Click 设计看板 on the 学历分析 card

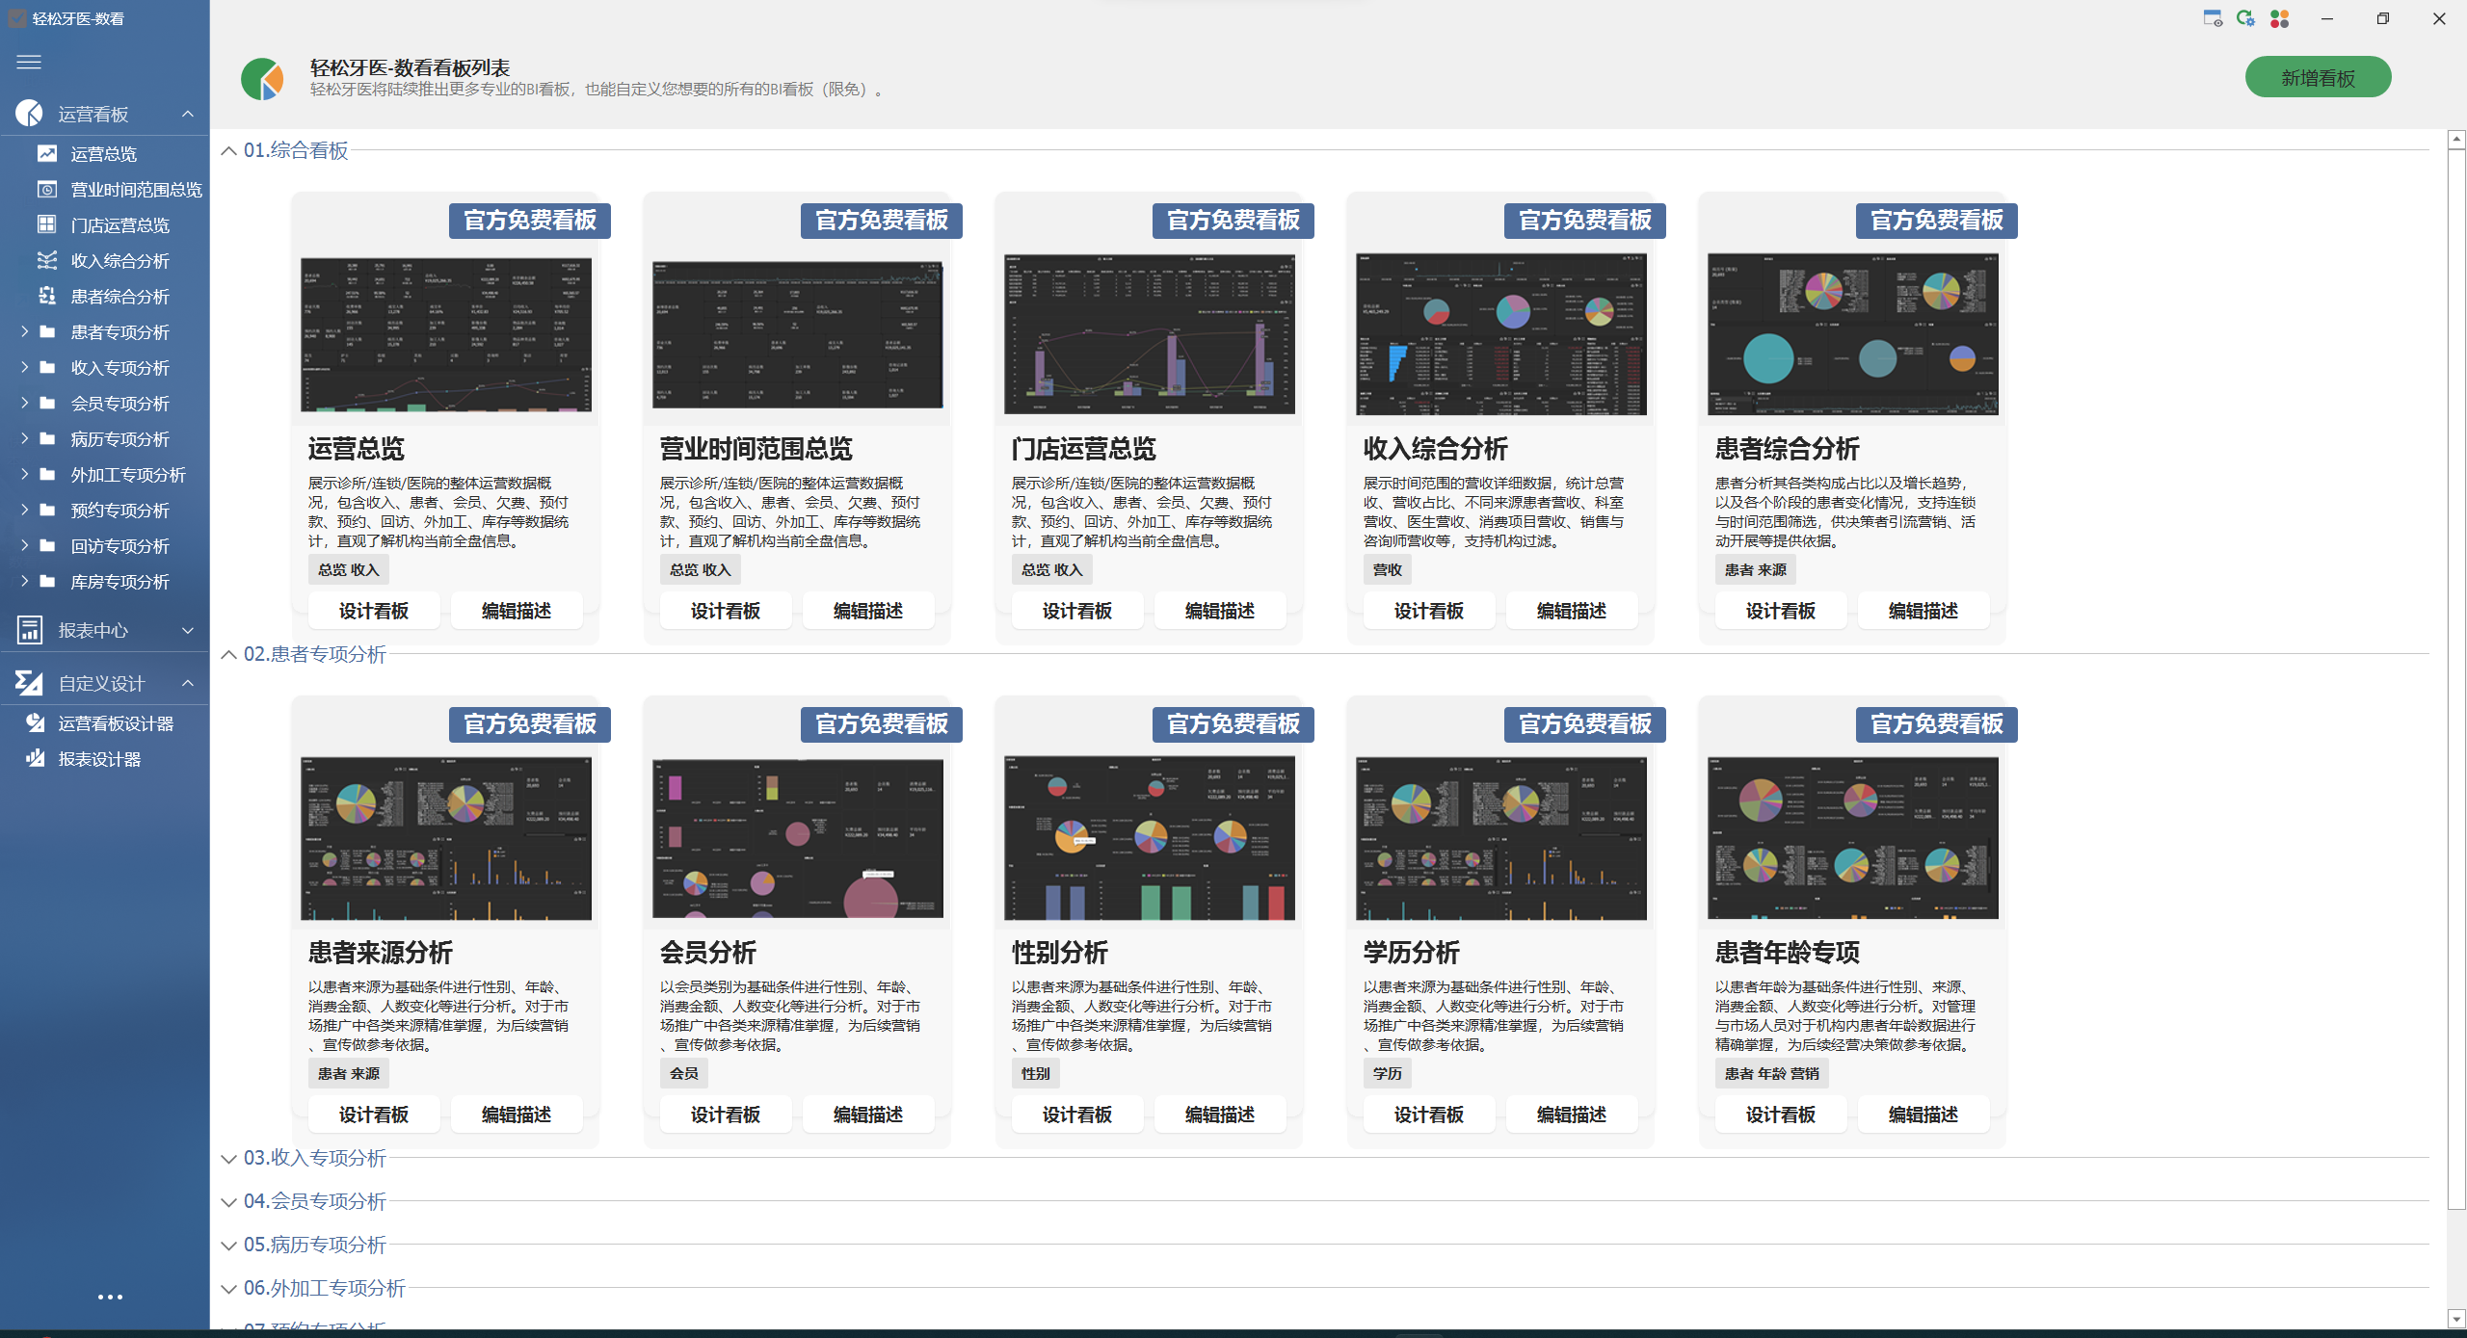coord(1429,1115)
